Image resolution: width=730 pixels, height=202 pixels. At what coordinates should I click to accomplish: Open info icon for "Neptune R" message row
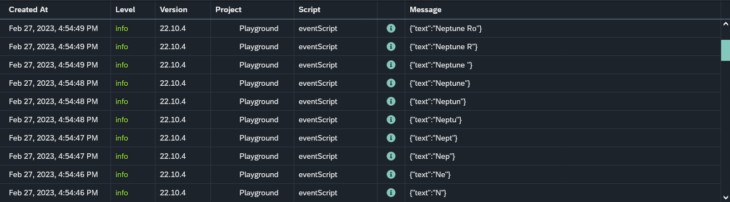391,46
